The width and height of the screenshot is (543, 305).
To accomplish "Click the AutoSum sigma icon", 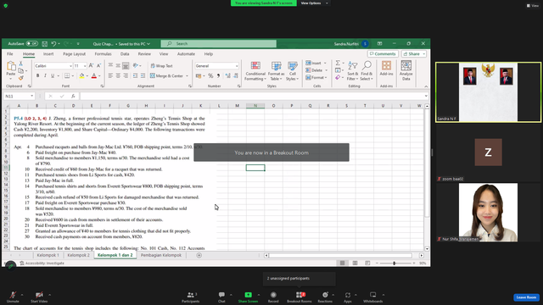I will tap(338, 63).
